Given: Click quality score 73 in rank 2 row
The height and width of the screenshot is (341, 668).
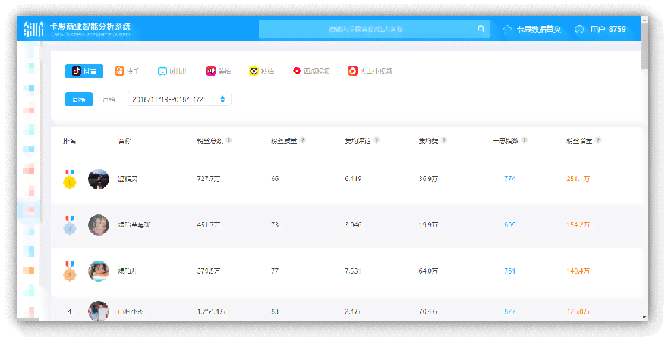Looking at the screenshot, I should 275,225.
